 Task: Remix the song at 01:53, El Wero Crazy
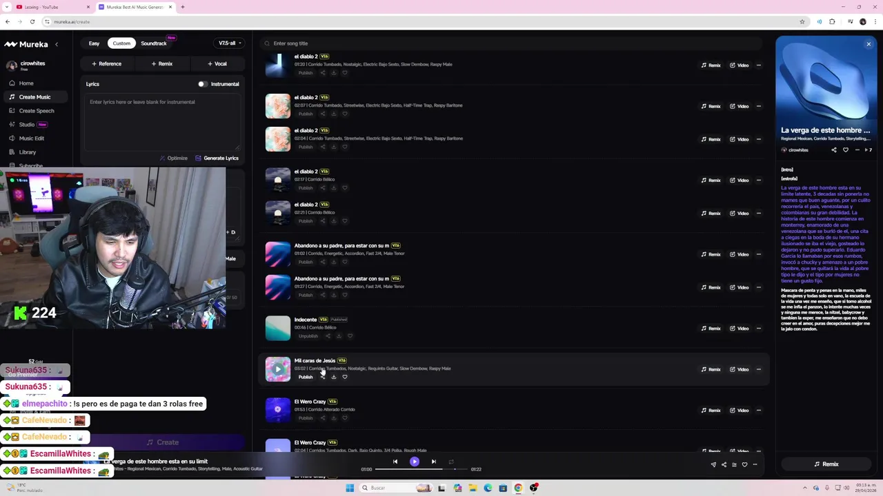click(x=711, y=411)
